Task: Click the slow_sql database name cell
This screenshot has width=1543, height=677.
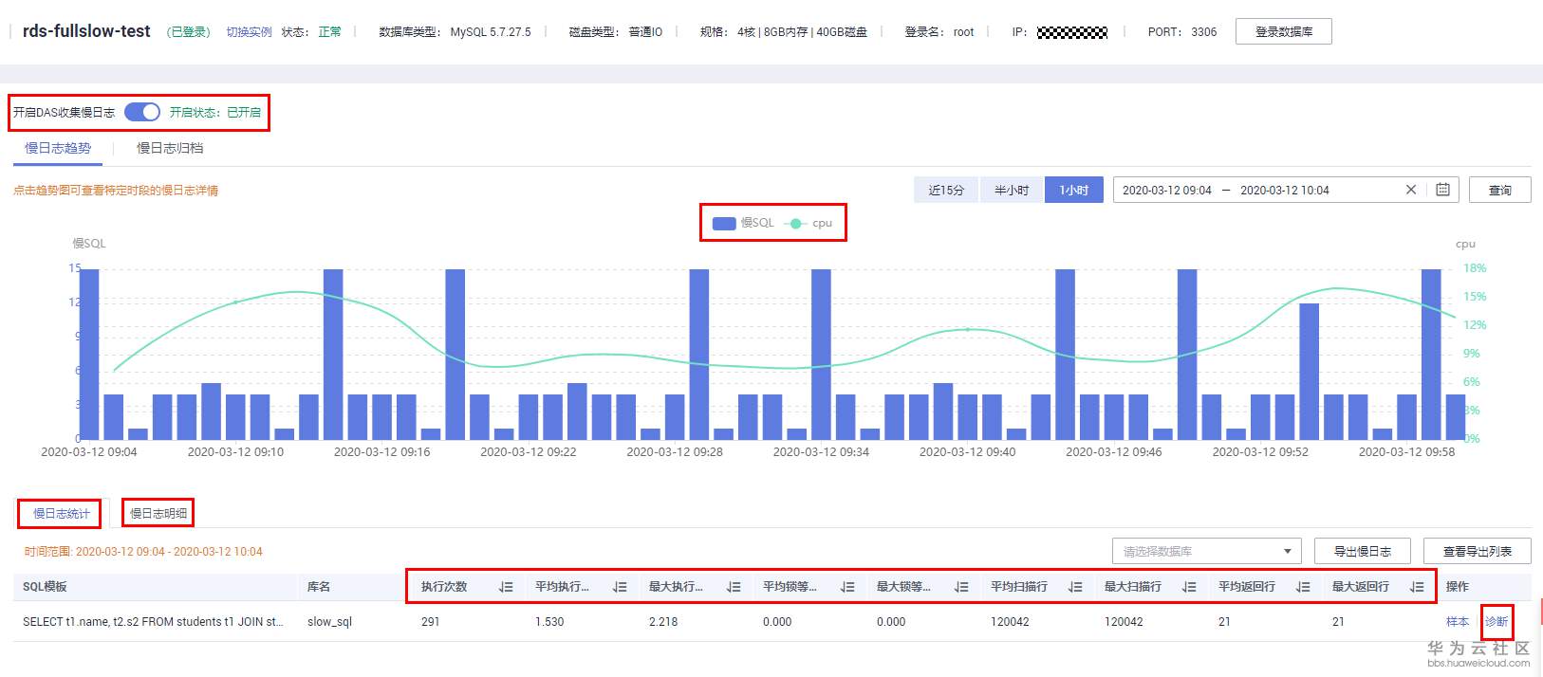Action: [329, 622]
